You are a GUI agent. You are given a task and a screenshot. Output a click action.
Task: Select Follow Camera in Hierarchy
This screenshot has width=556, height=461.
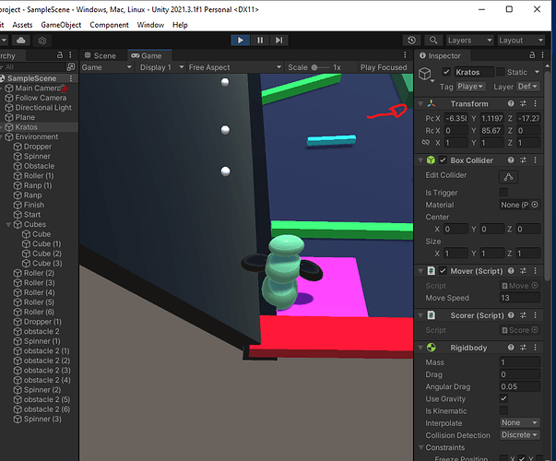pyautogui.click(x=41, y=98)
